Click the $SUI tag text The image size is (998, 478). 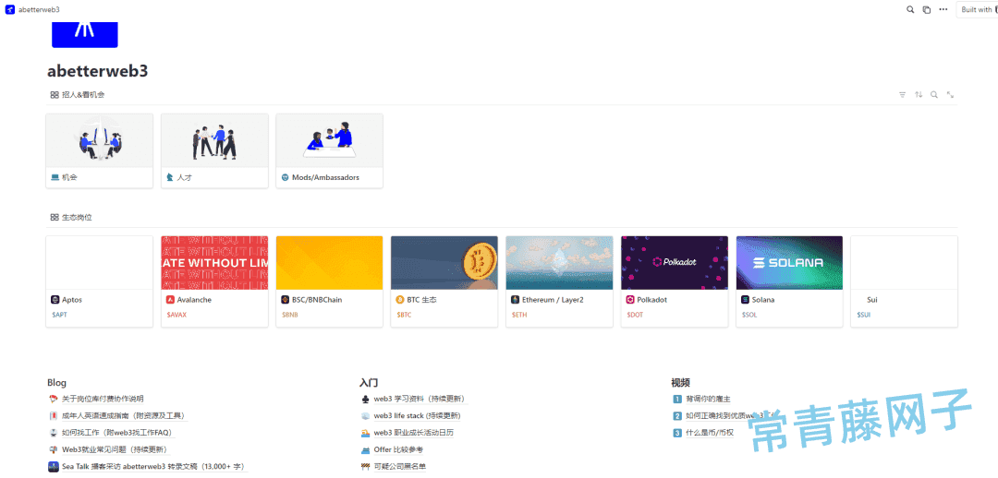[x=864, y=315]
